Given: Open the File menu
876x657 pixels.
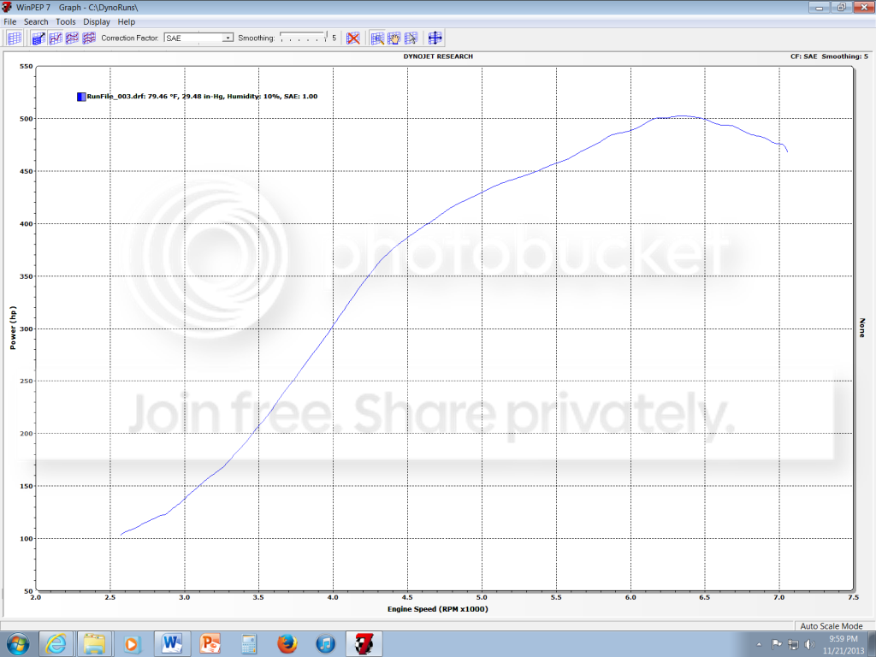Looking at the screenshot, I should [x=10, y=21].
